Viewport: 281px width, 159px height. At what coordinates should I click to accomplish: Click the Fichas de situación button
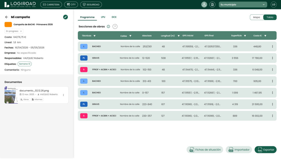point(205,150)
